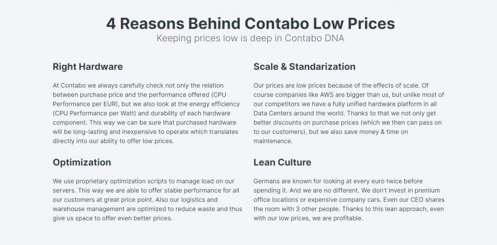Select the 'Right Hardware' heading
The height and width of the screenshot is (245, 497).
tap(87, 67)
